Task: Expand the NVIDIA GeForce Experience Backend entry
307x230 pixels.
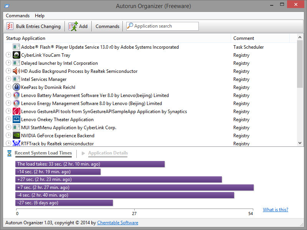Action: [x=8, y=135]
